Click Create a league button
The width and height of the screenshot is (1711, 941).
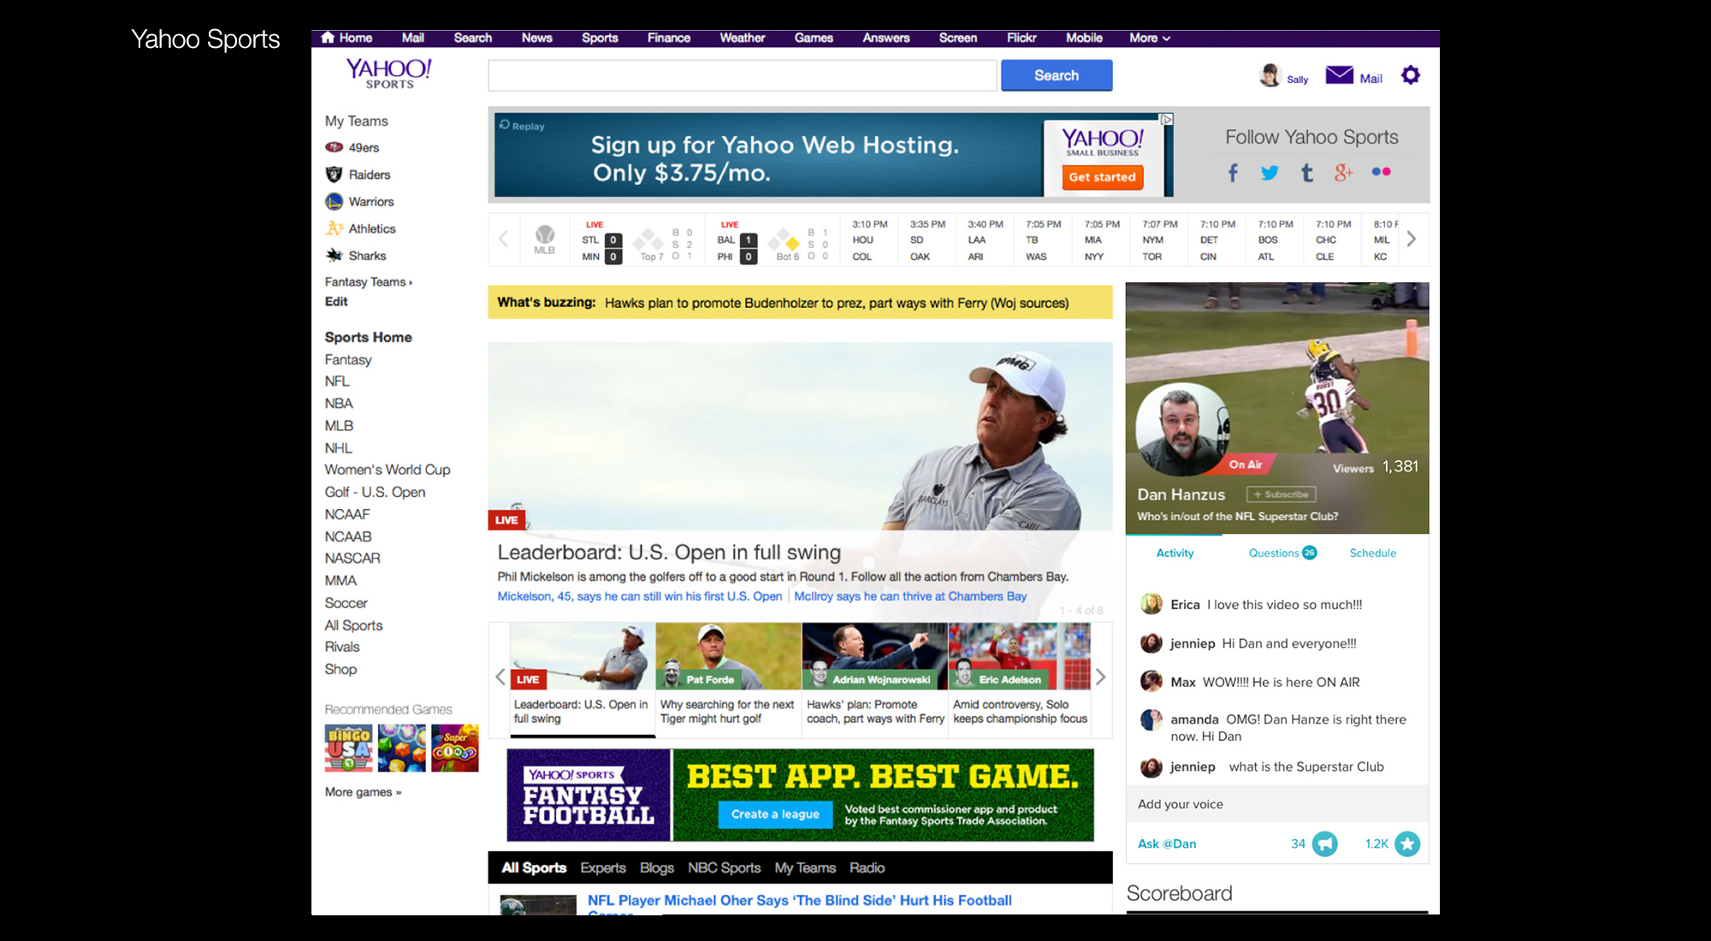coord(775,814)
